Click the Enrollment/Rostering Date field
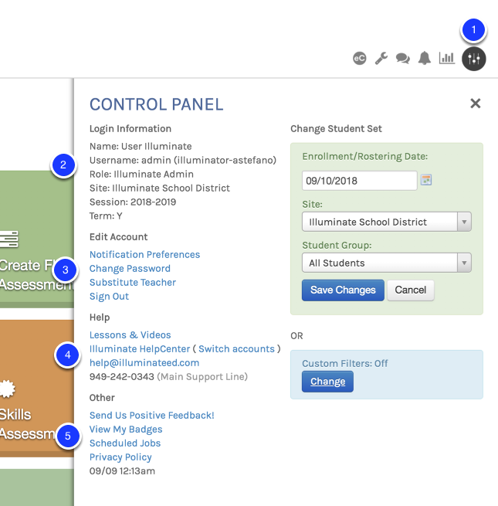 tap(360, 181)
